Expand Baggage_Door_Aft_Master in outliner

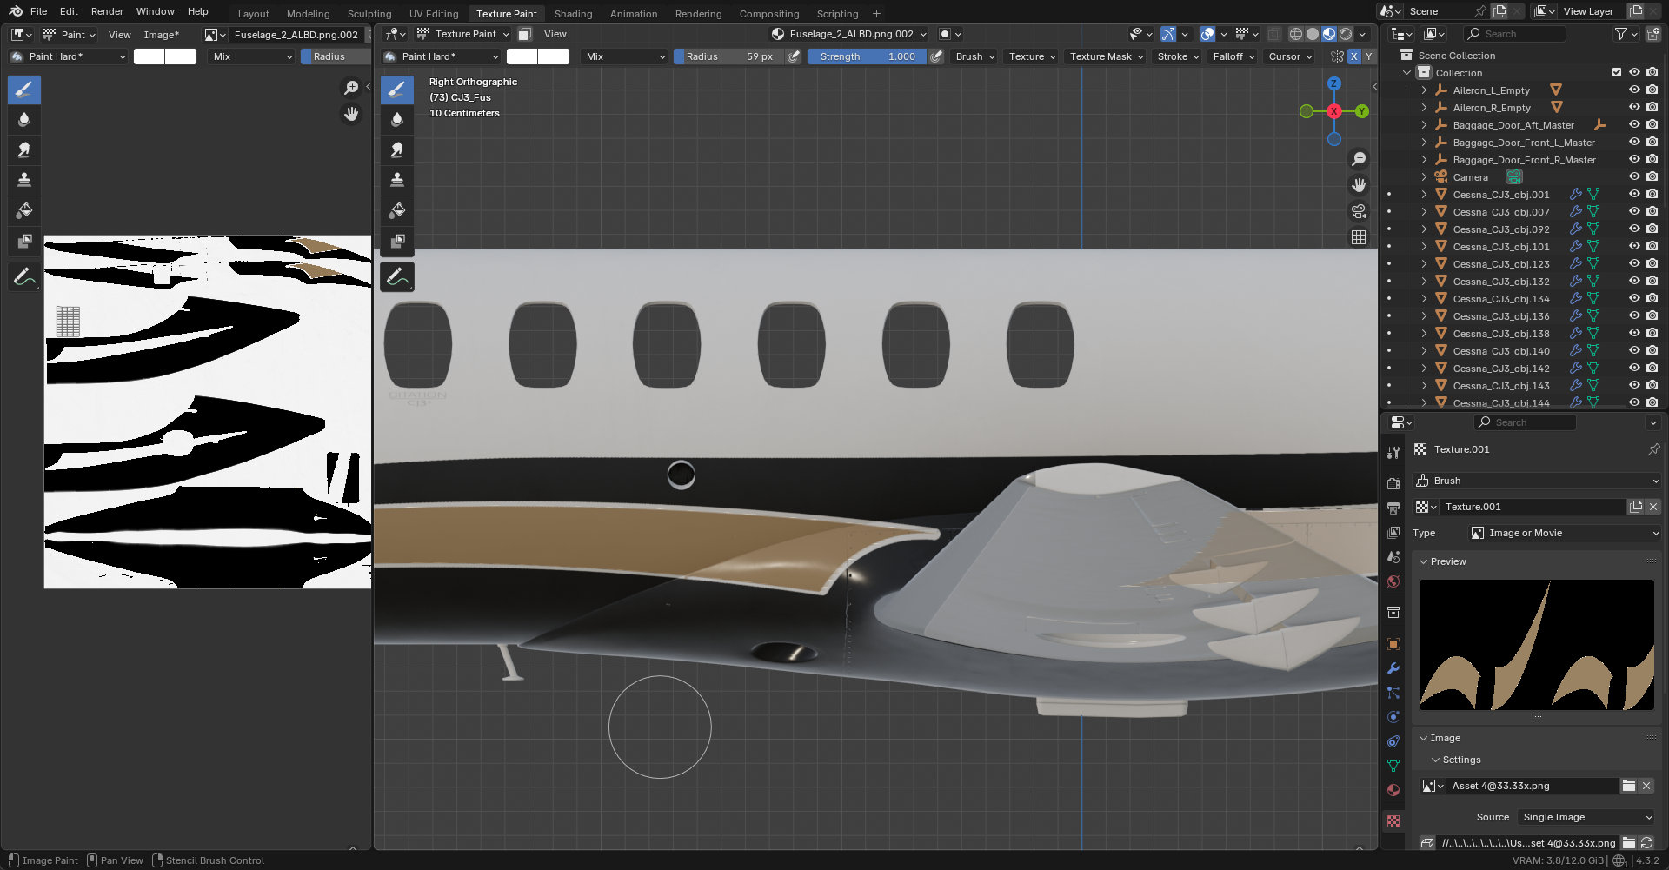click(1424, 124)
